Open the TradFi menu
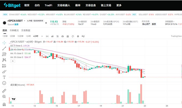182x108 pixels. (x=48, y=5)
